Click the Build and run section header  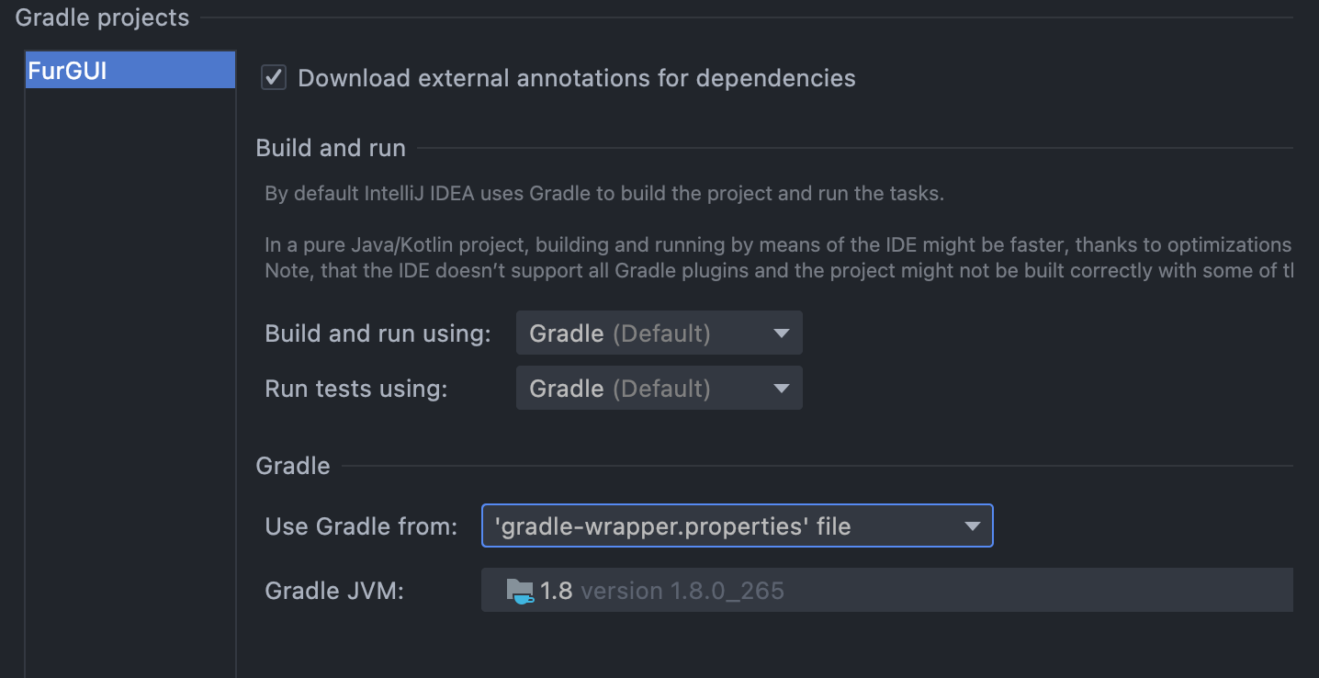click(x=331, y=147)
